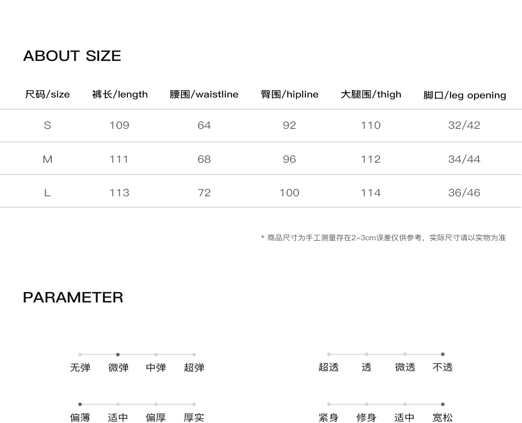The image size is (522, 423).
Task: Select the 紧身 fit dot
Action: coord(329,404)
